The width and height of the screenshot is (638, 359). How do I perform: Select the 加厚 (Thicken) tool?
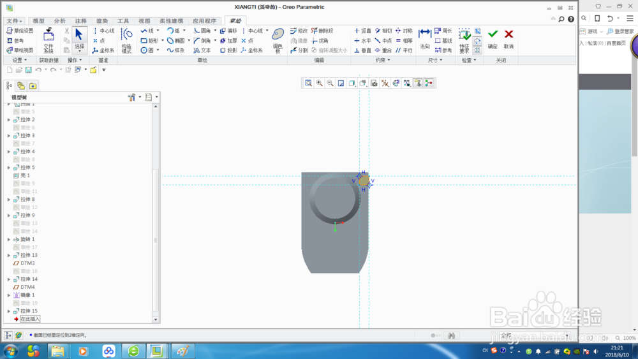click(228, 41)
